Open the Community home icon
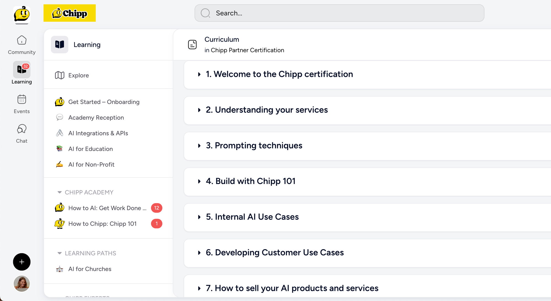551x301 pixels. click(21, 40)
